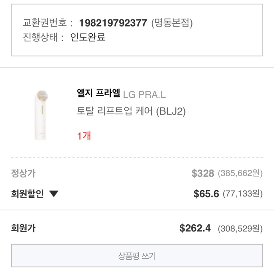274x274 pixels.
Task: Open 토탈 리프트업 케어 (BLJ2) product title
Action: [131, 111]
